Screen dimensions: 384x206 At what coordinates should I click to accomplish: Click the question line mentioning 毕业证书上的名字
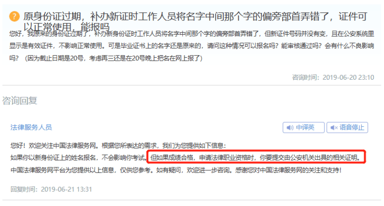[192, 46]
